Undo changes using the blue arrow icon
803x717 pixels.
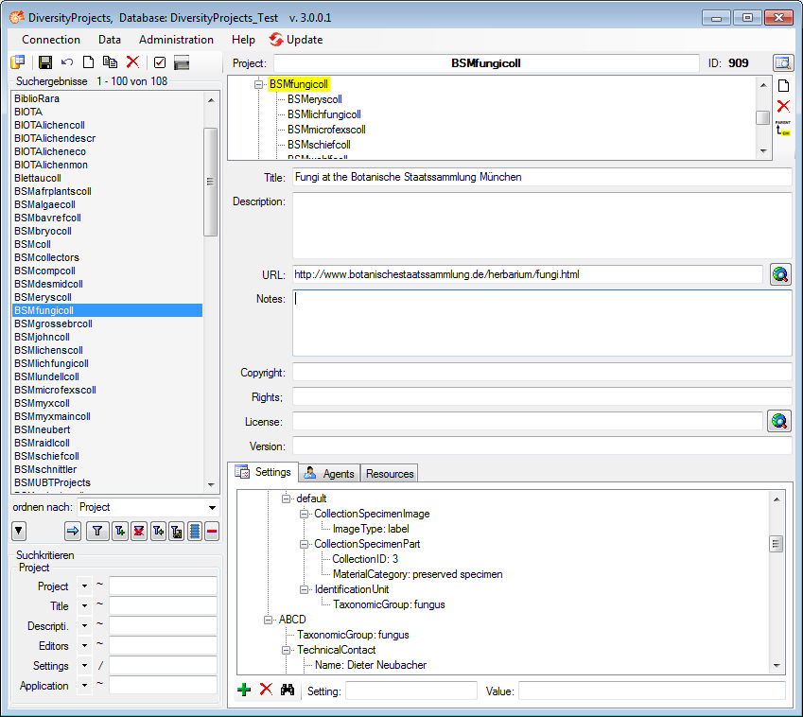67,62
